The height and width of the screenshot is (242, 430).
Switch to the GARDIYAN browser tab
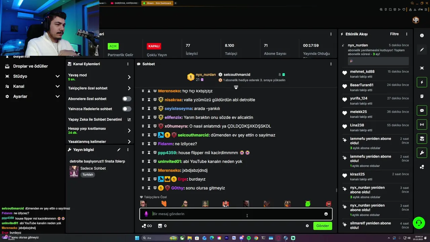[x=124, y=3]
